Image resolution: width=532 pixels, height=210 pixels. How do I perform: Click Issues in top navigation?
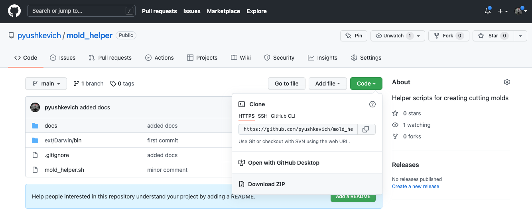tap(192, 11)
